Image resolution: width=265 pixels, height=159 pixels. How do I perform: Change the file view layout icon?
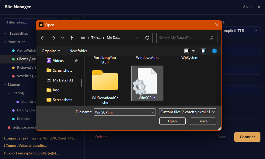(187, 51)
